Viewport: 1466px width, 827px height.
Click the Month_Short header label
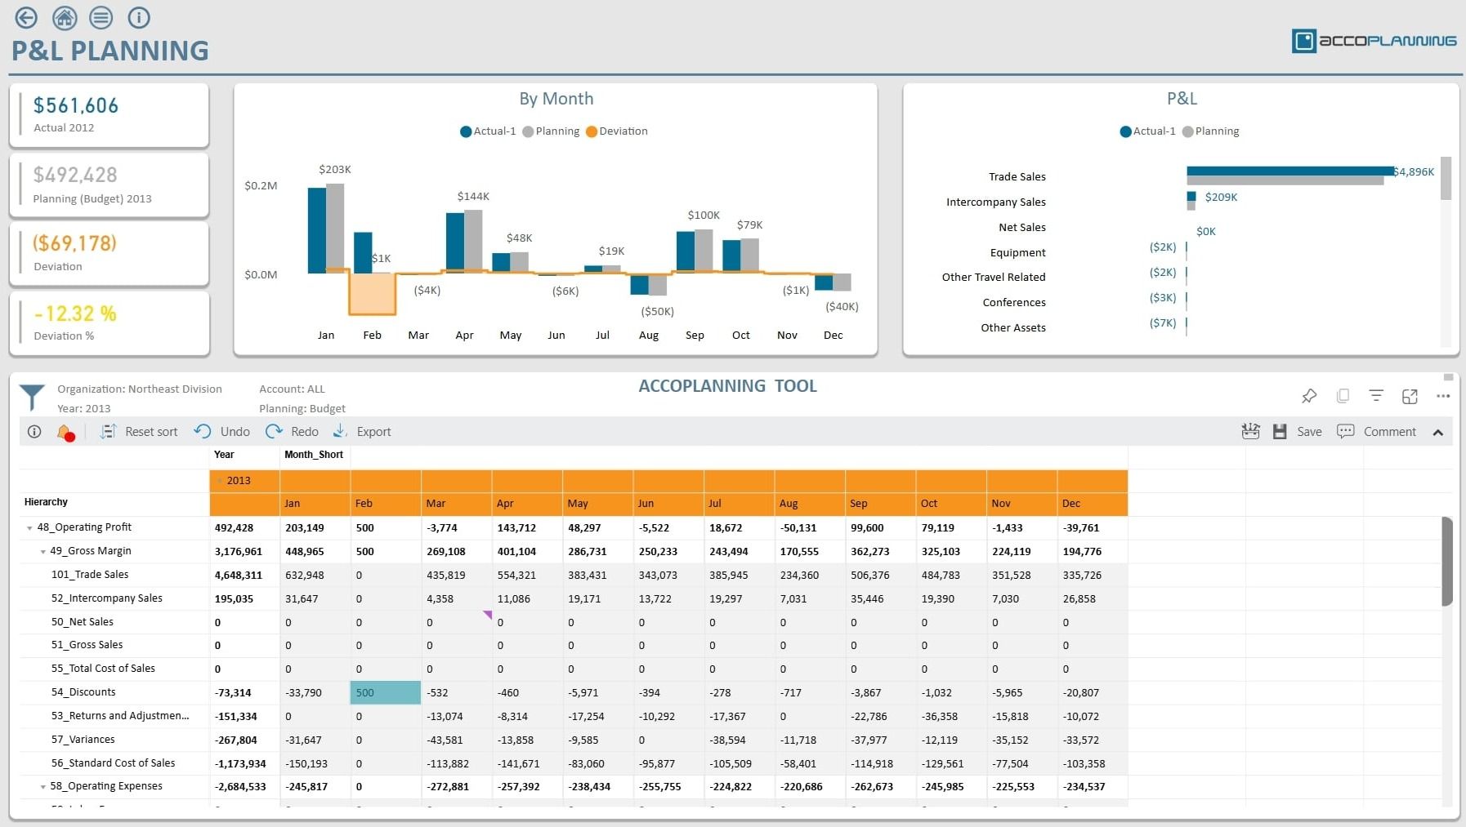[314, 455]
